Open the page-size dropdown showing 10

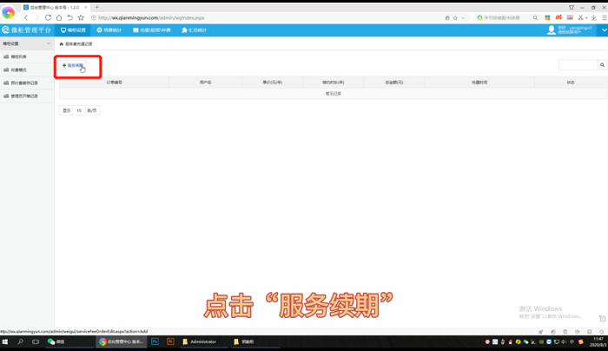(x=79, y=110)
